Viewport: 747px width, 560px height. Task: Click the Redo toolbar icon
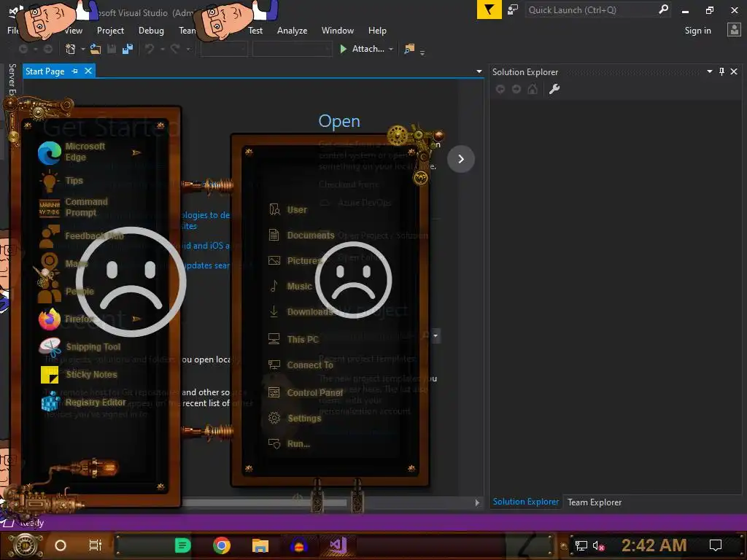(175, 49)
